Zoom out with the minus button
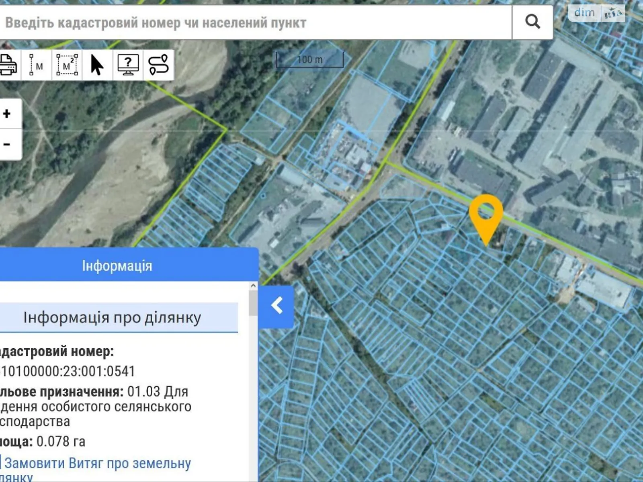Screen dimensions: 643x482 [7, 145]
